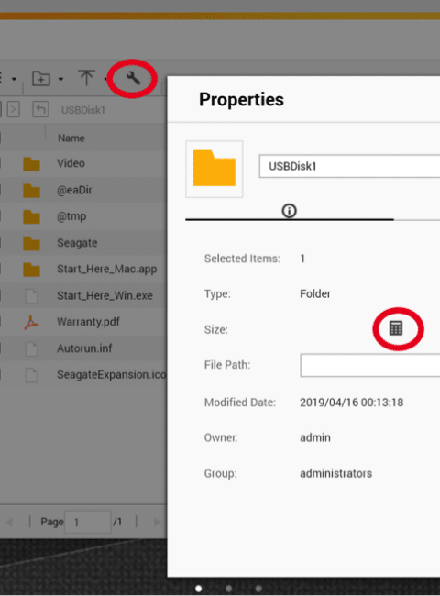Click the second desktop page indicator dot
Image resolution: width=440 pixels, height=596 pixels.
(229, 589)
